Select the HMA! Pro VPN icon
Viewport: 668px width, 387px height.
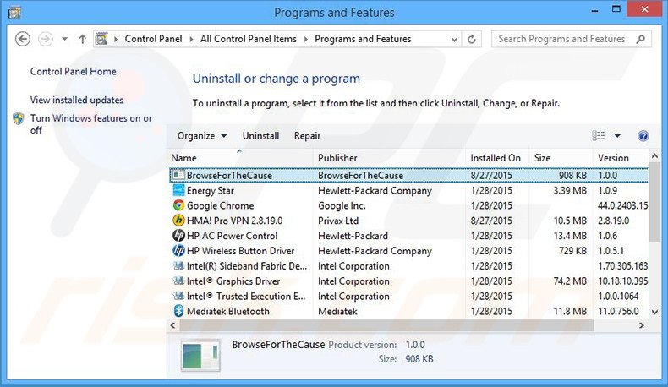coord(178,220)
